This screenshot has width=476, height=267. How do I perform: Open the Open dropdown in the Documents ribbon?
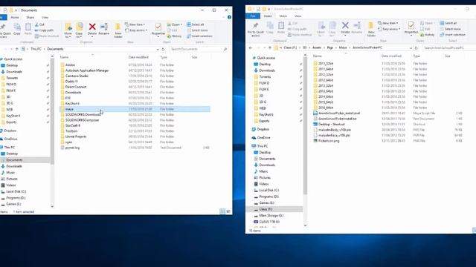pyautogui.click(x=175, y=24)
